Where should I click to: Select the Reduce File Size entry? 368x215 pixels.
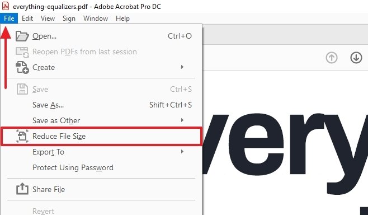coord(101,136)
